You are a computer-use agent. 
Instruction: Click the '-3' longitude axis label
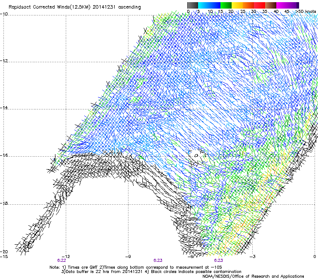(x=253, y=257)
